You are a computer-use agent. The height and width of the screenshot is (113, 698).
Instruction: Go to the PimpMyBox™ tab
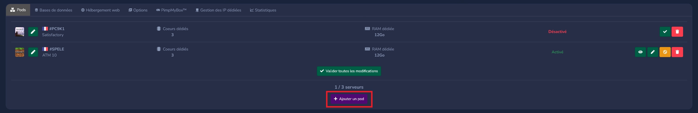click(x=171, y=10)
